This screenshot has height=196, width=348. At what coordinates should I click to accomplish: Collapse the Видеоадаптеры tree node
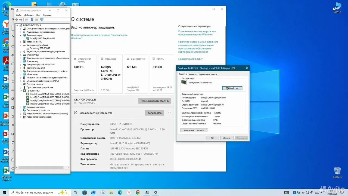tap(21, 35)
